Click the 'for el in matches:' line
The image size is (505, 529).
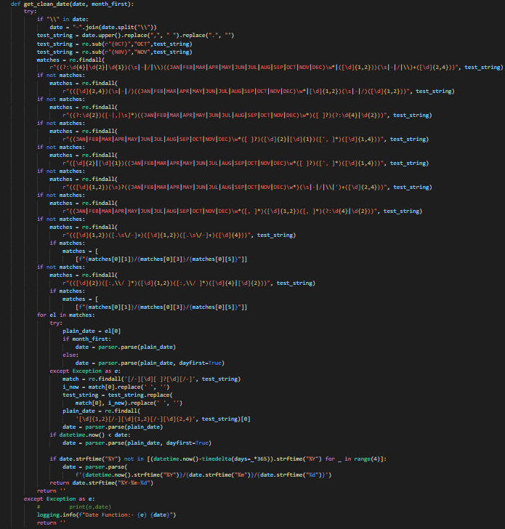tap(66, 315)
